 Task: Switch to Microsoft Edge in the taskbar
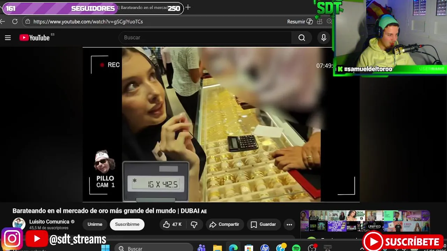pyautogui.click(x=233, y=248)
